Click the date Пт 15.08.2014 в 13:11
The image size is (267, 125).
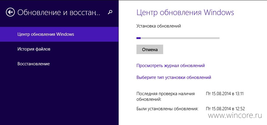point(225,94)
